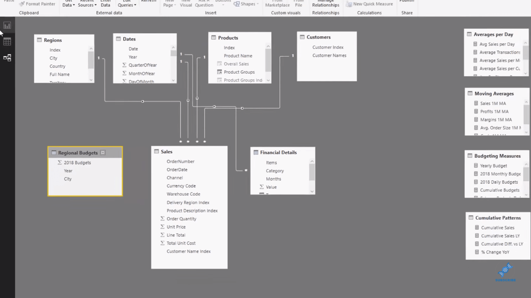Expand the Recent Sources dropdown
531x298 pixels.
point(95,5)
